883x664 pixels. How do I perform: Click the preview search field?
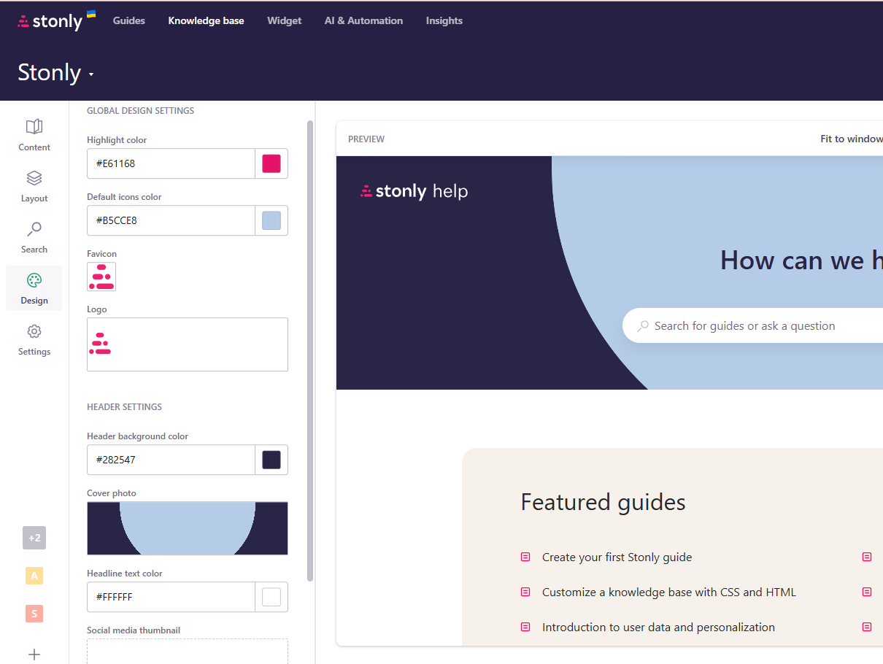point(744,325)
